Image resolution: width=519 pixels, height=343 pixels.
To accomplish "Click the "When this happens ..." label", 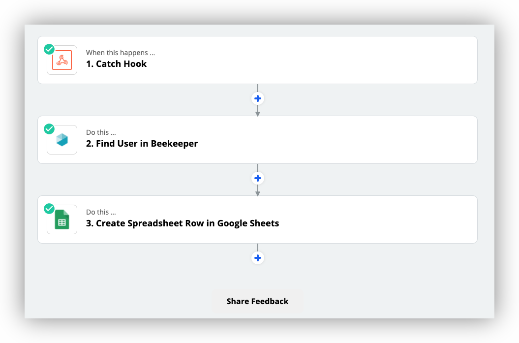I will [121, 53].
